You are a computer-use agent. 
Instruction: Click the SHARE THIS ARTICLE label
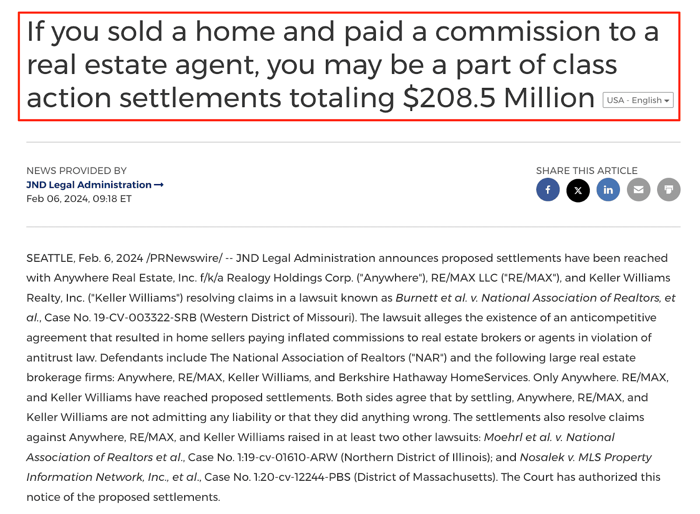587,170
